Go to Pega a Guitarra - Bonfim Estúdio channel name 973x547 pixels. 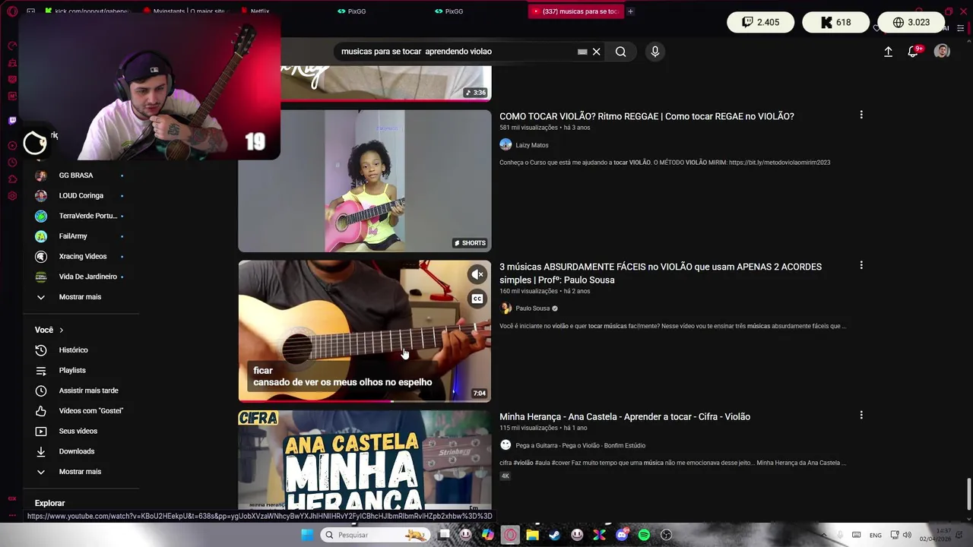tap(580, 446)
